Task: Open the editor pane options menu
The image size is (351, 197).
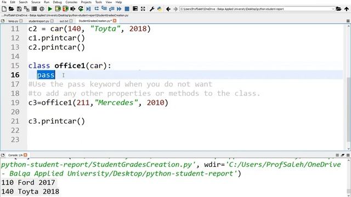Action: coord(348,21)
